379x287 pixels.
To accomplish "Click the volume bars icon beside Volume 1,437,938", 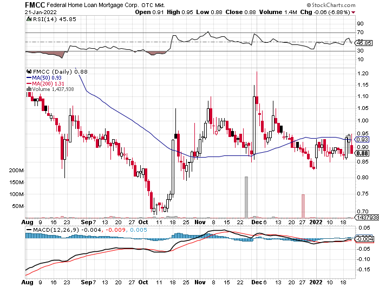I will 29,89.
